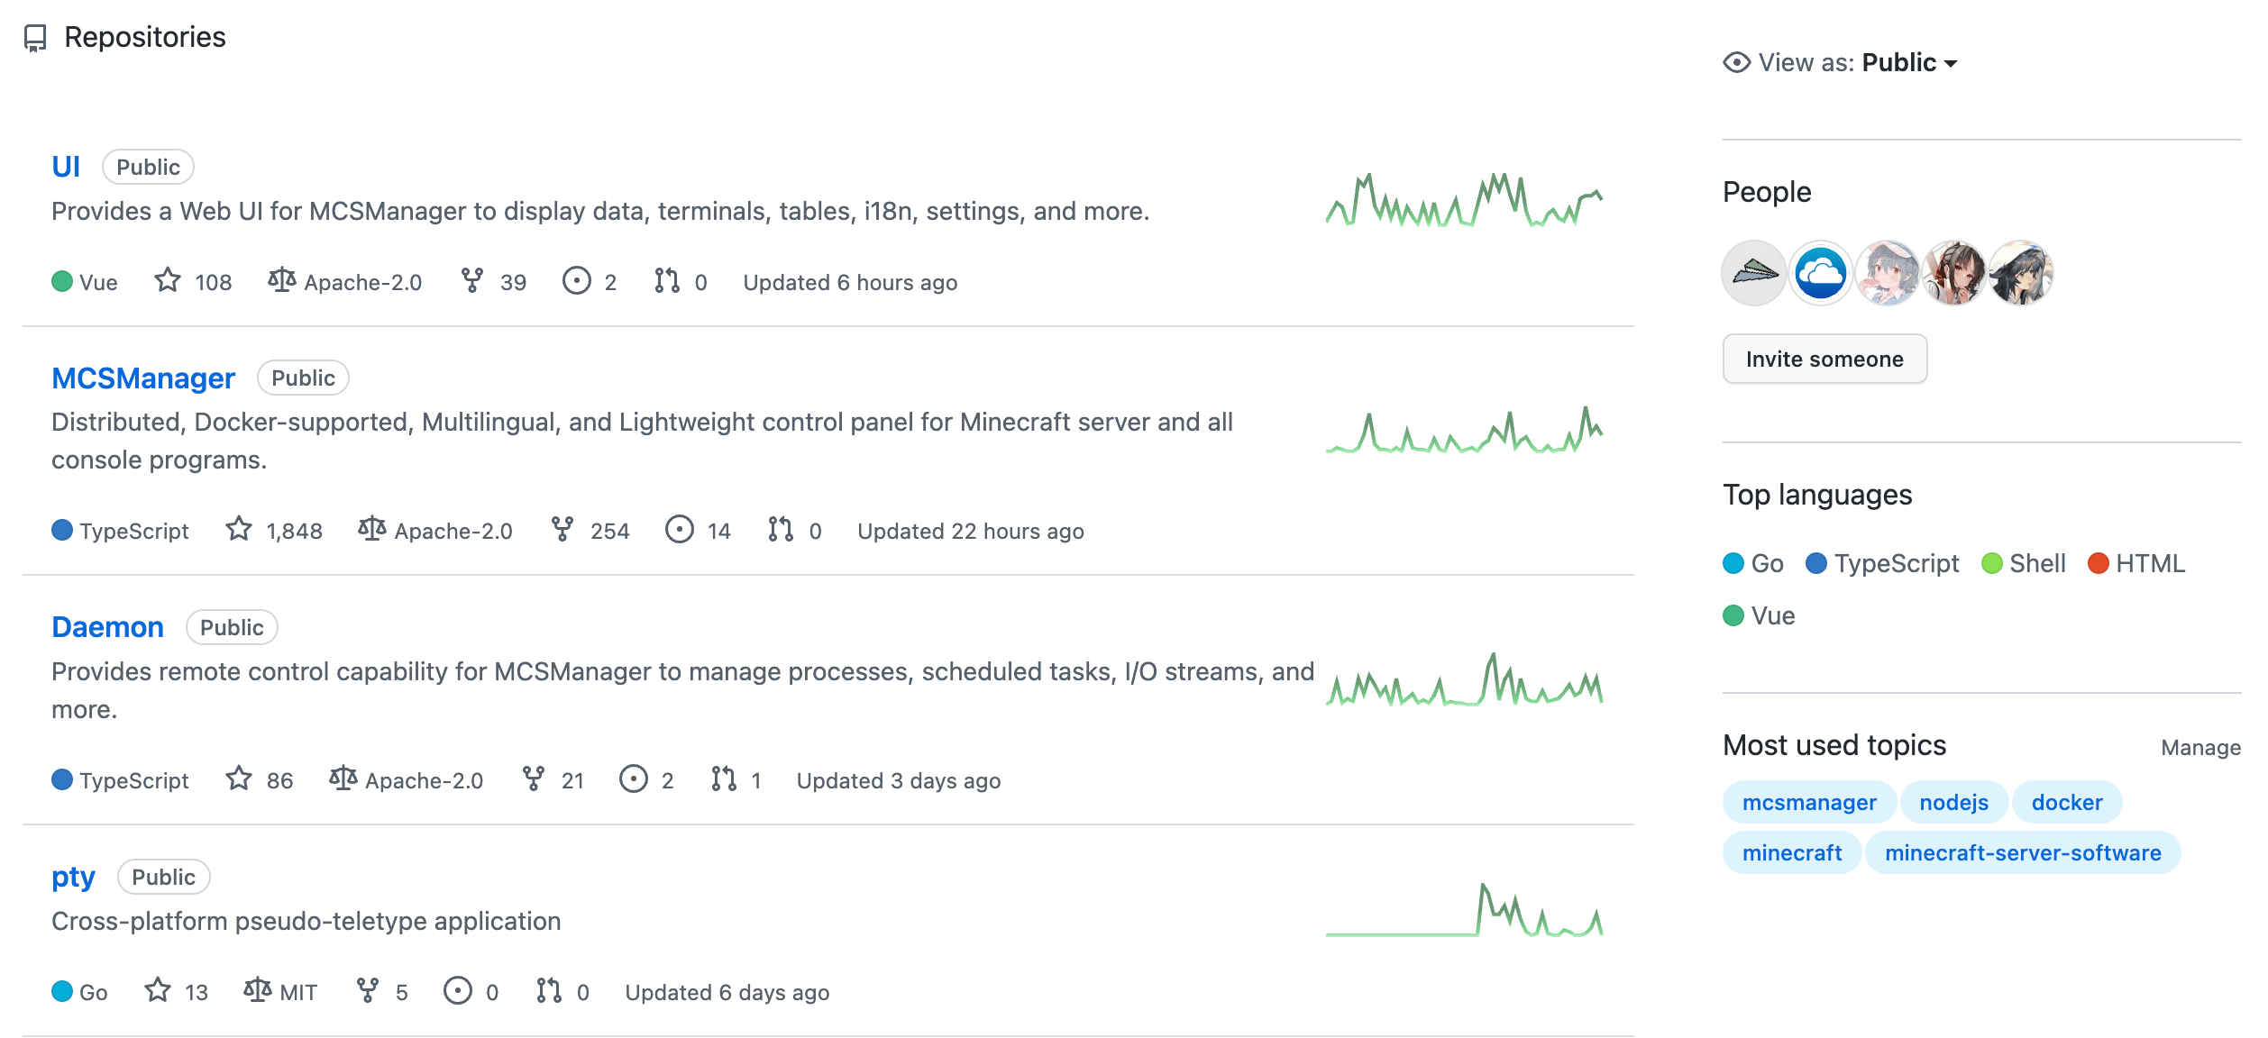Click the Manage topics link
This screenshot has width=2268, height=1038.
pos(2200,747)
